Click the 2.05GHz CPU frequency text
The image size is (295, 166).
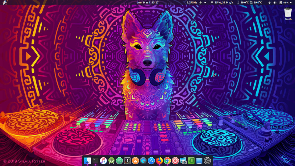[x=192, y=3]
